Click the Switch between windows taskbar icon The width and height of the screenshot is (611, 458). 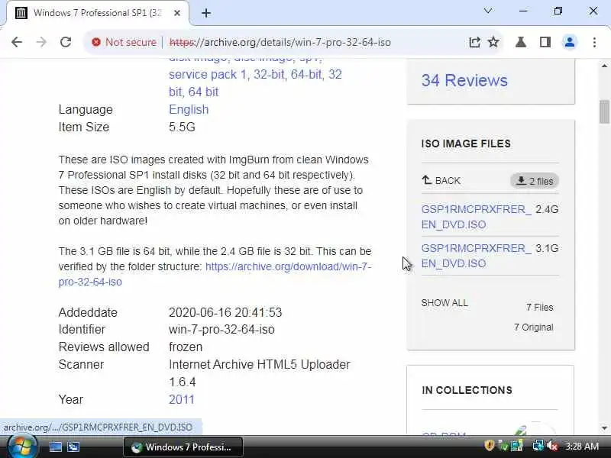click(x=73, y=447)
